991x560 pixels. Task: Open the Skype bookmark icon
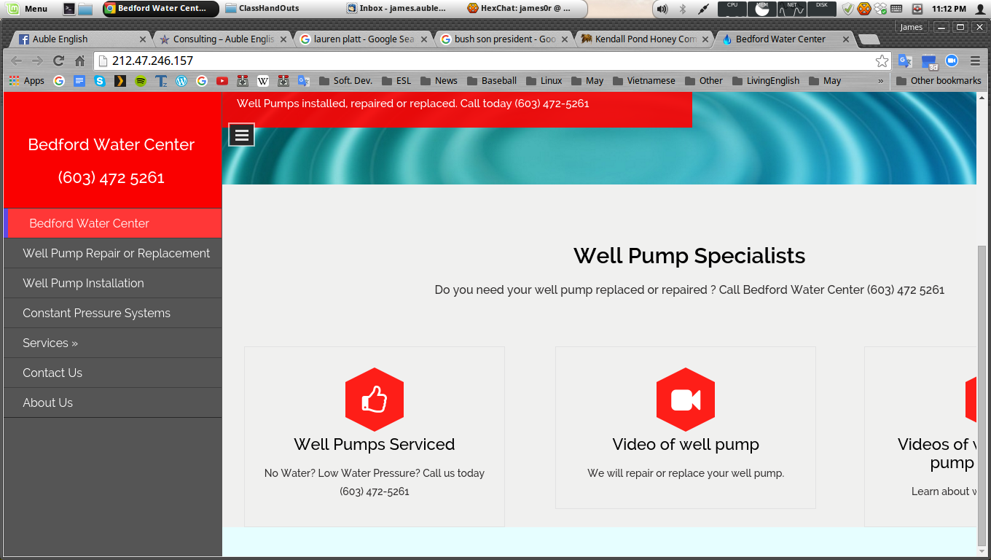point(100,81)
